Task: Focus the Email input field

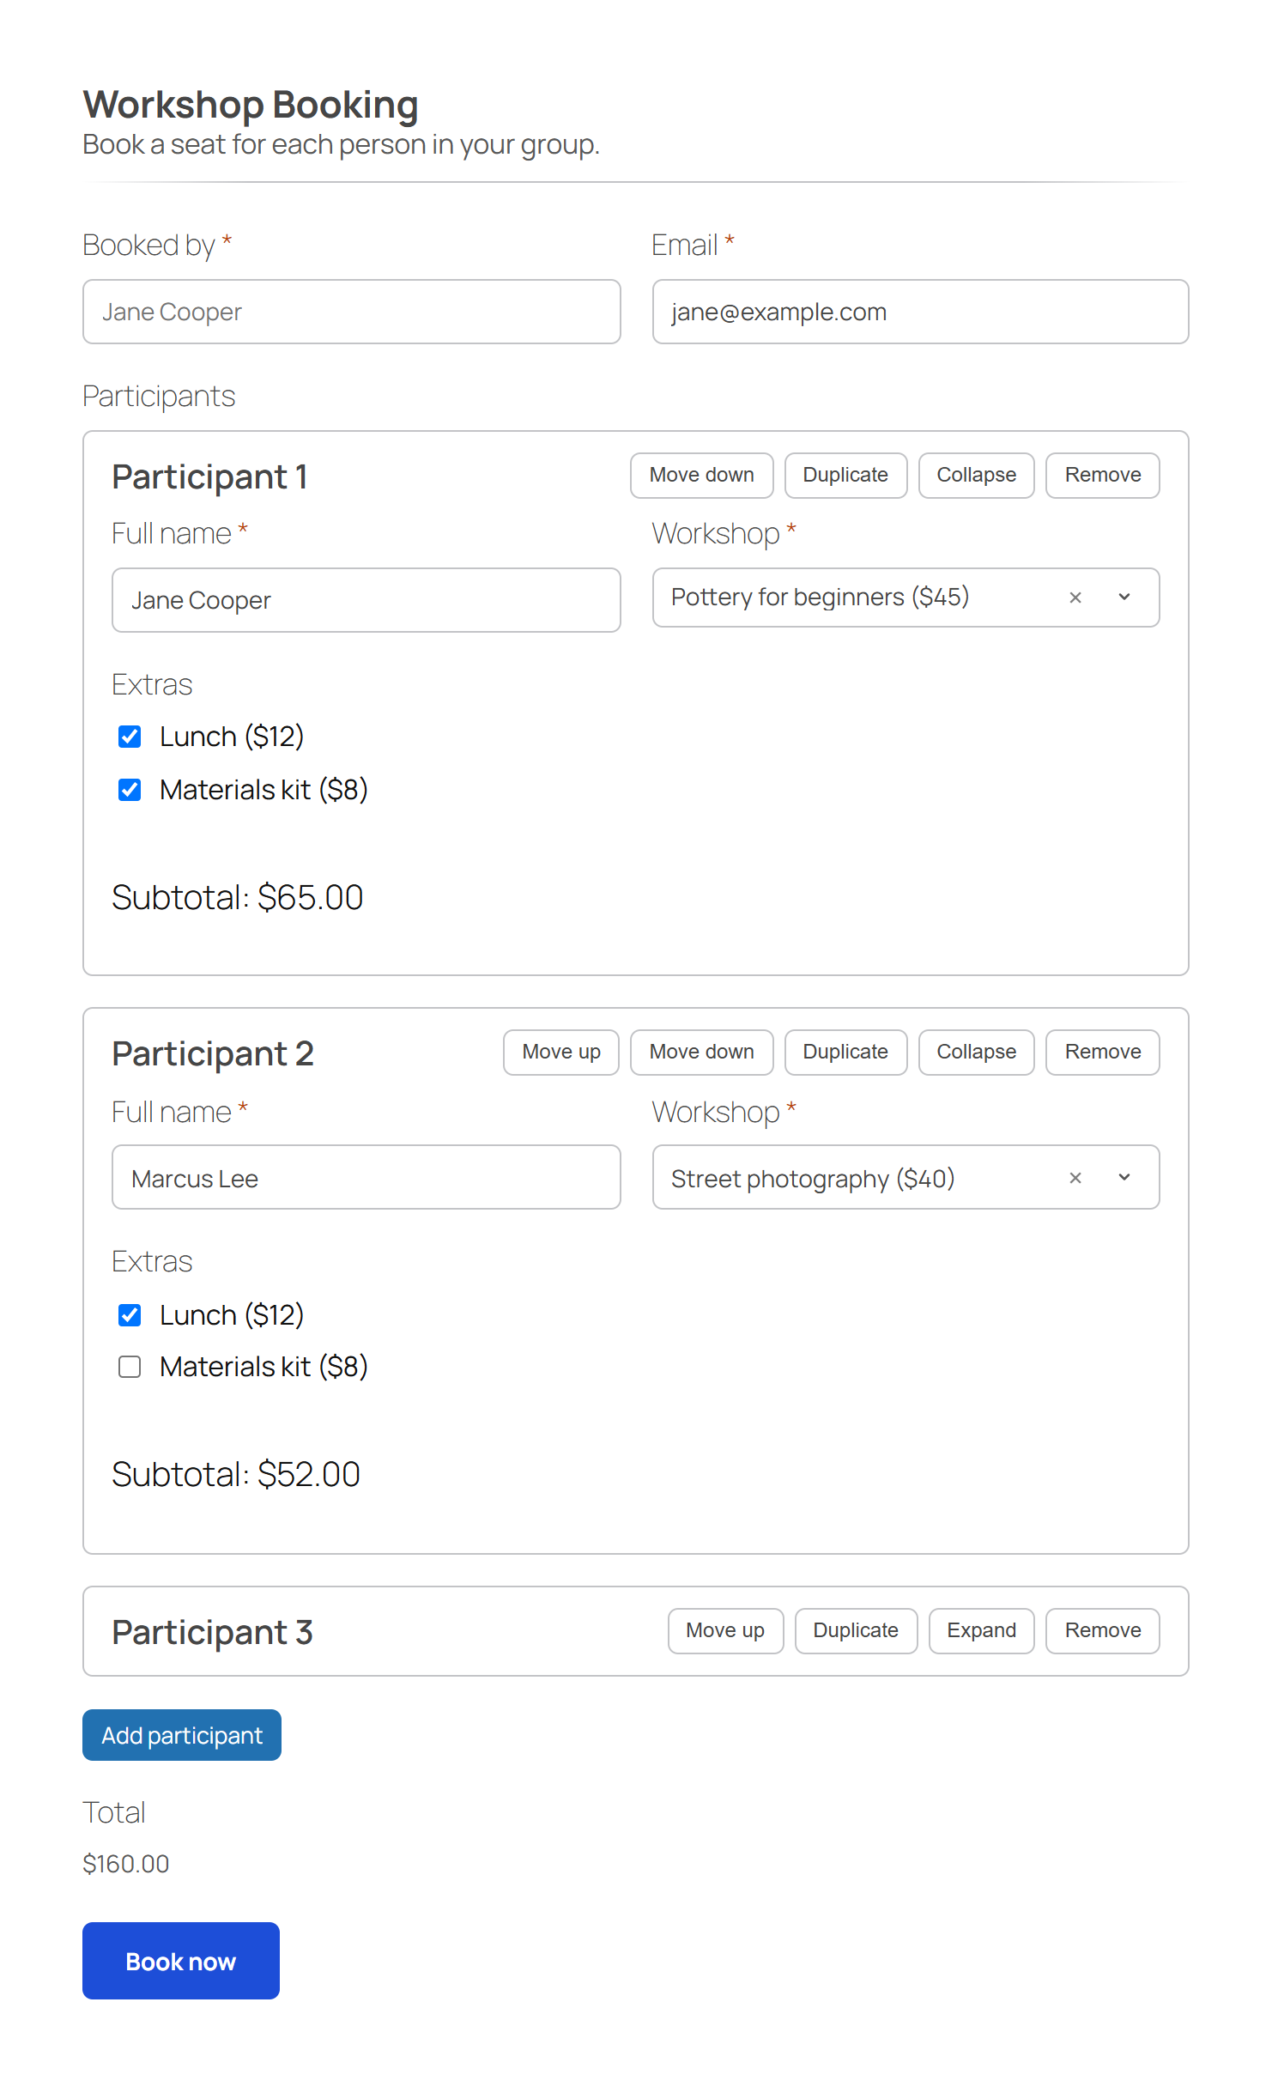Action: tap(921, 312)
